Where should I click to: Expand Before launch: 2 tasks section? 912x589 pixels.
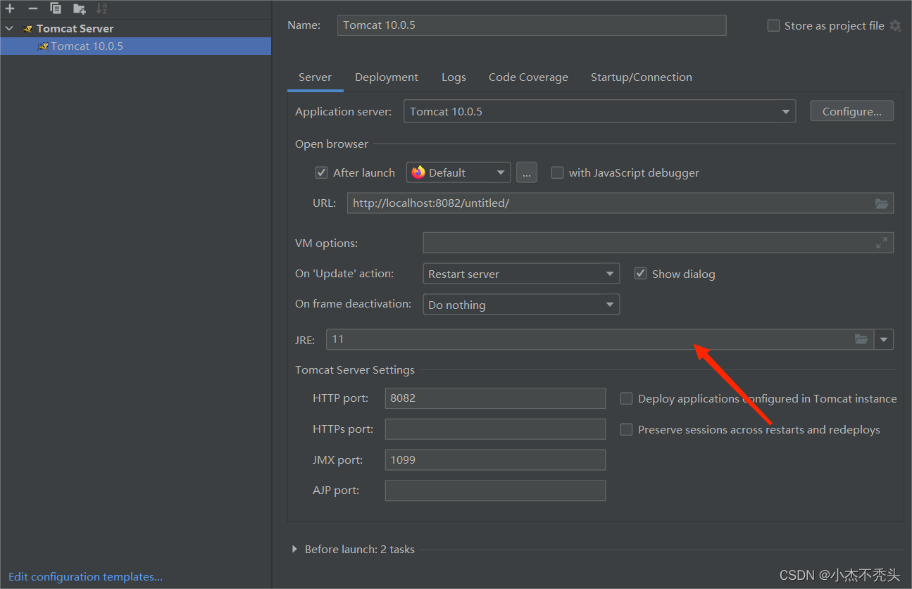tap(294, 549)
